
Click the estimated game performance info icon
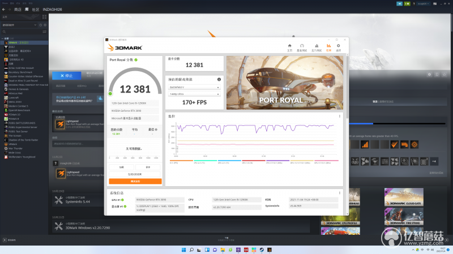(219, 80)
